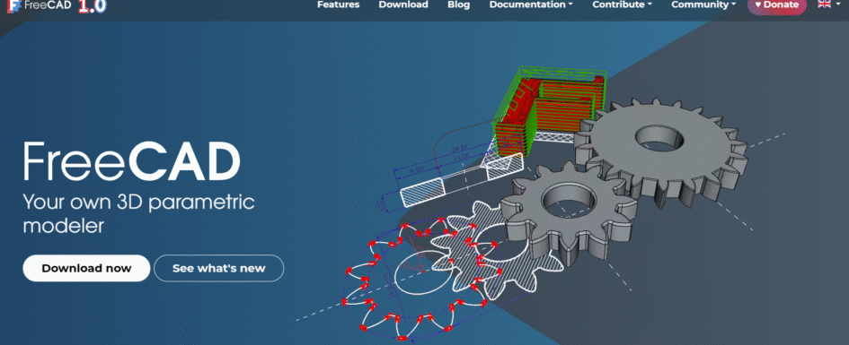Click See what's new button
This screenshot has width=849, height=345.
click(218, 268)
